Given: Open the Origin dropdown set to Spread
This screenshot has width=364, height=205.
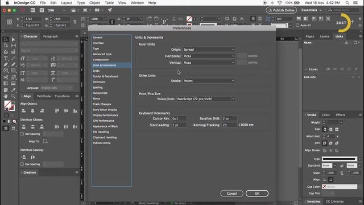Looking at the screenshot, I should [x=209, y=50].
